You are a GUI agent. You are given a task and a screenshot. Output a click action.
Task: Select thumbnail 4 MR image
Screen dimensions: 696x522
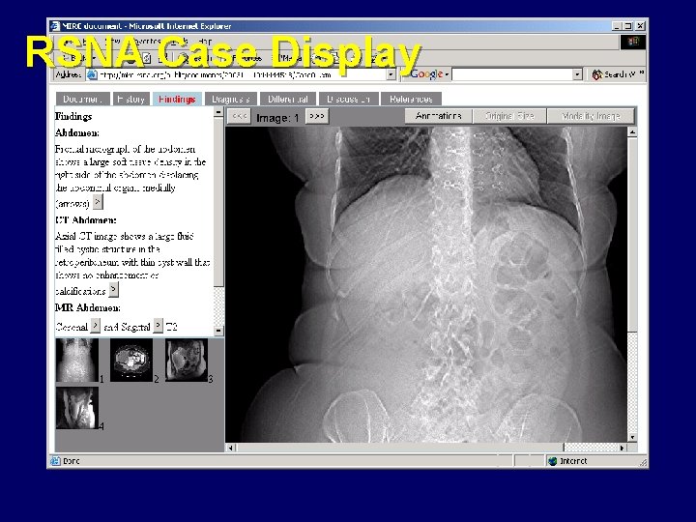[x=77, y=408]
